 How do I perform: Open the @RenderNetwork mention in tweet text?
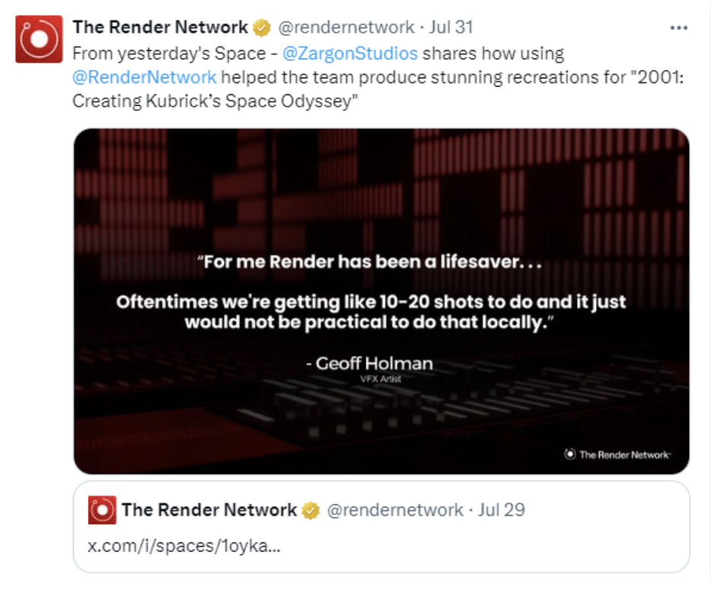coord(145,77)
